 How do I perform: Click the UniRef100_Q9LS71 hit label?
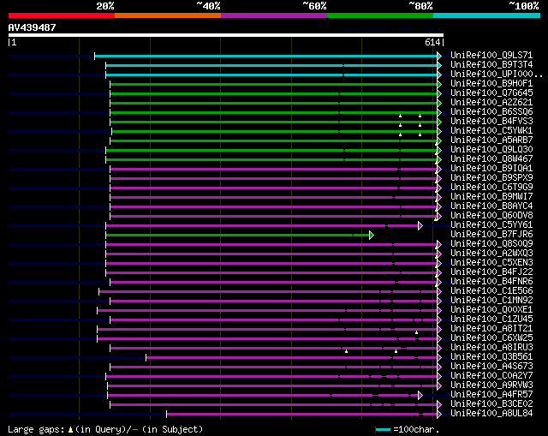(x=491, y=55)
